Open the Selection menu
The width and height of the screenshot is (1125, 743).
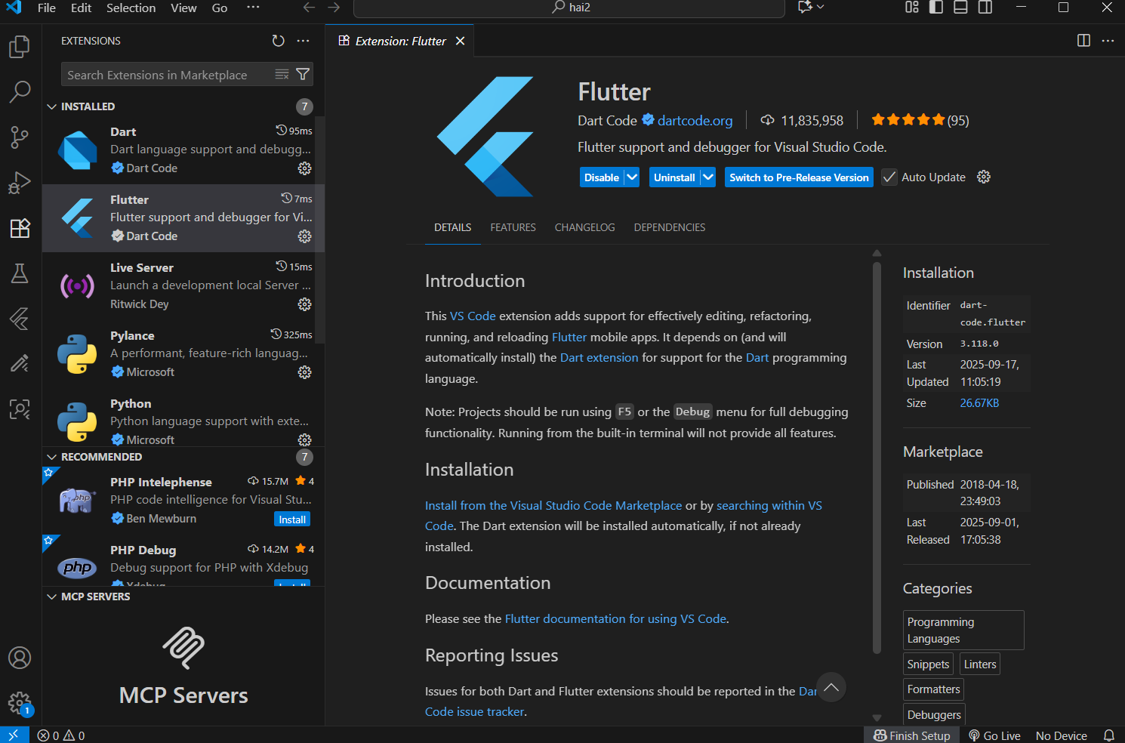pos(131,8)
